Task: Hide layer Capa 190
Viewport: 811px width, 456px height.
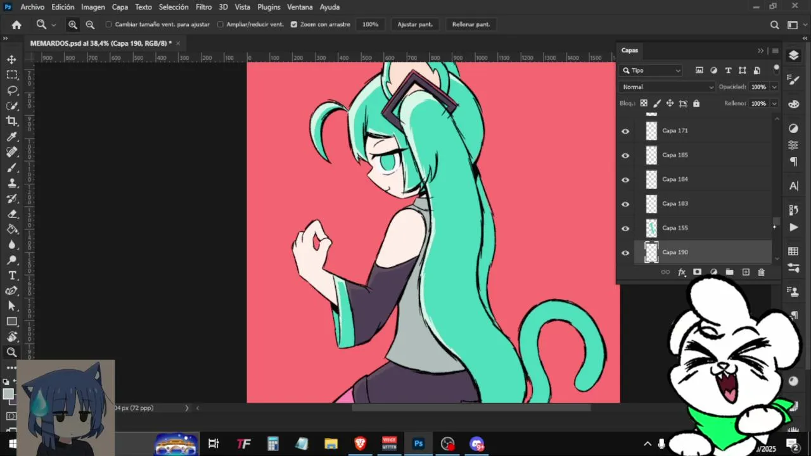Action: click(x=625, y=253)
